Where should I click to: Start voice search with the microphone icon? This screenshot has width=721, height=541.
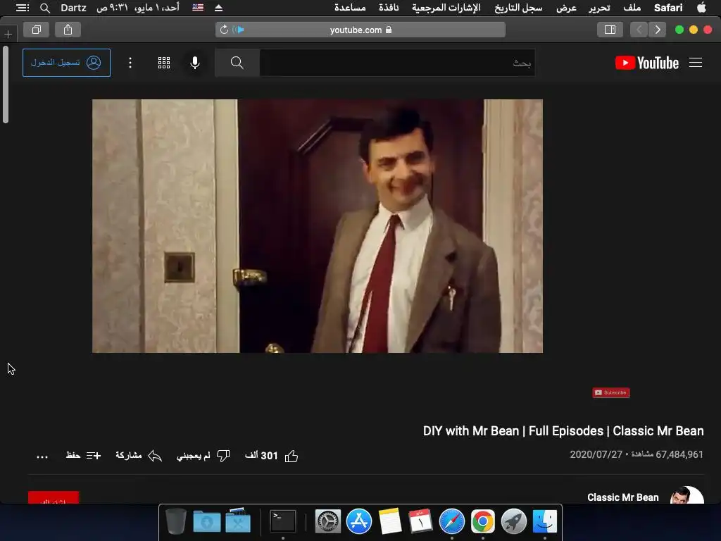click(x=195, y=63)
